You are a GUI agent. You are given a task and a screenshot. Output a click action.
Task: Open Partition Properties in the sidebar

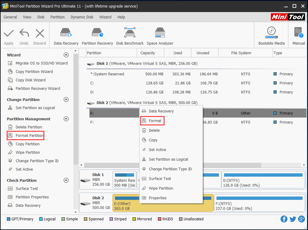[28, 197]
